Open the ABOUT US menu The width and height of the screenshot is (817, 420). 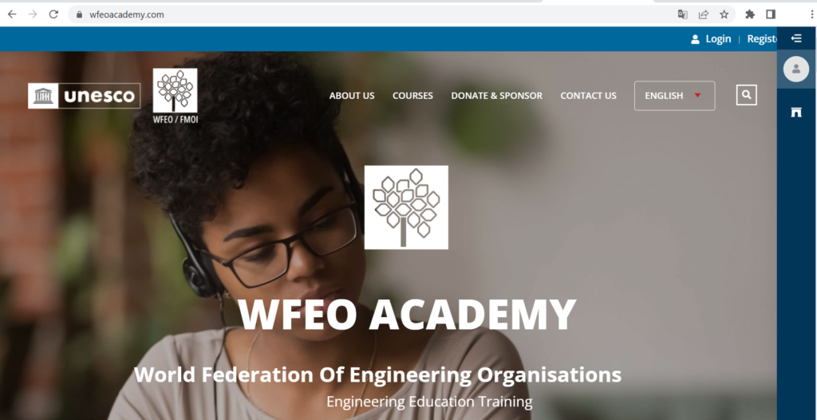[352, 96]
